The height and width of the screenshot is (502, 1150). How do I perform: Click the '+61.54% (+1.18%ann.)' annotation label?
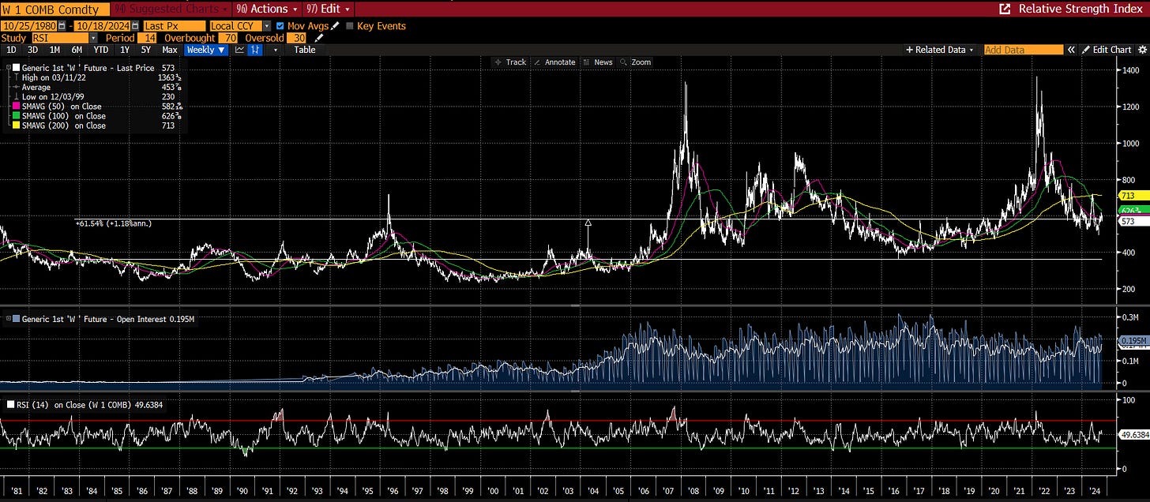(x=114, y=223)
